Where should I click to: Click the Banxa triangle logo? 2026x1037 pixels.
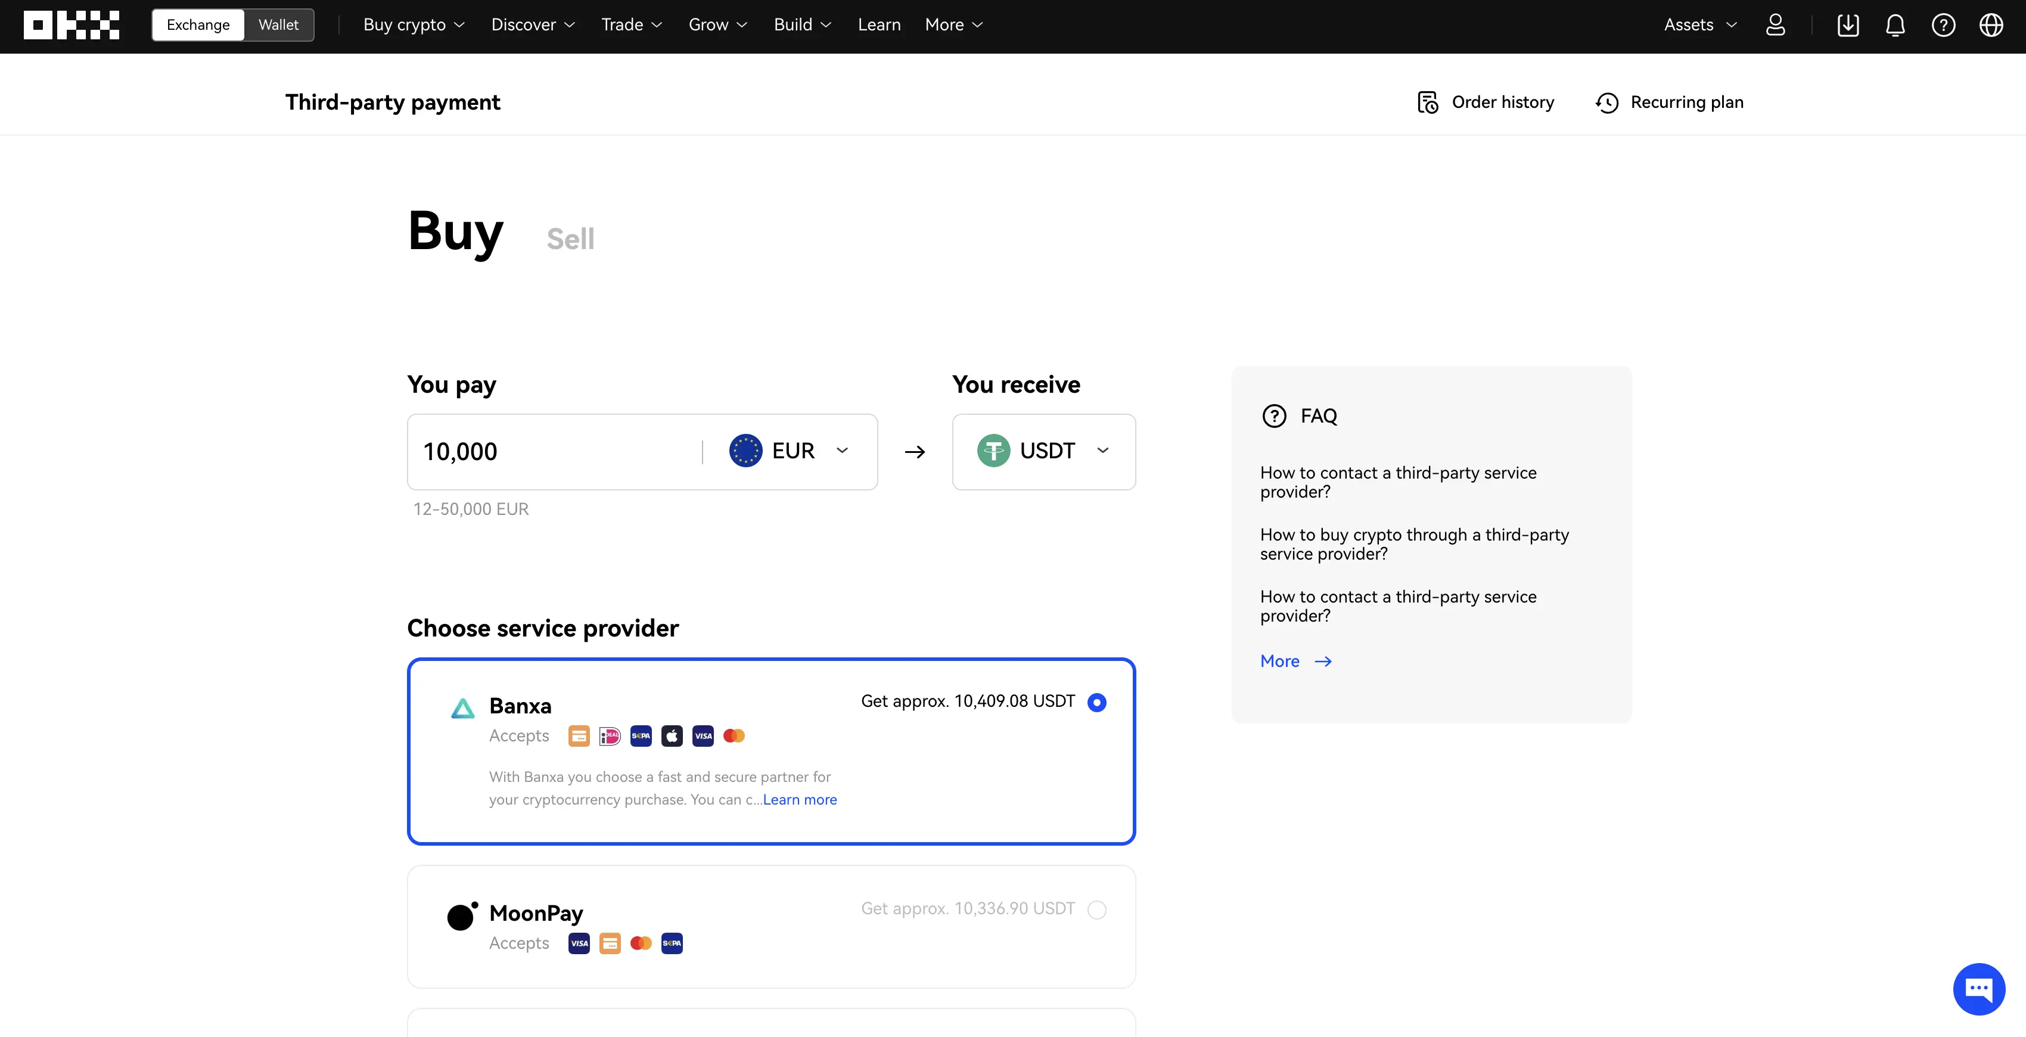point(463,708)
